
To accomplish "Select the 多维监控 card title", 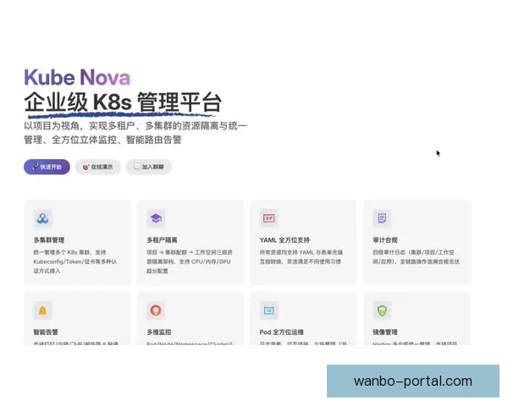I will (159, 332).
